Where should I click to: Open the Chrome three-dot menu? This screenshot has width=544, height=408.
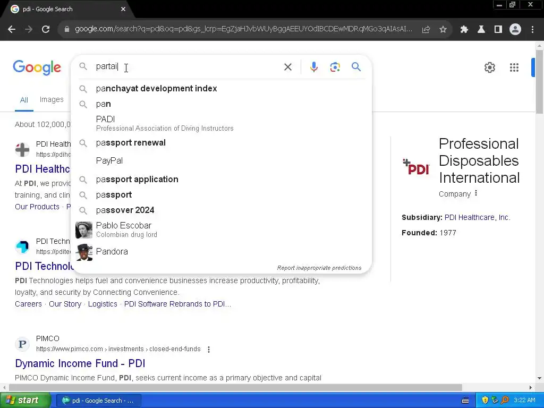click(532, 30)
